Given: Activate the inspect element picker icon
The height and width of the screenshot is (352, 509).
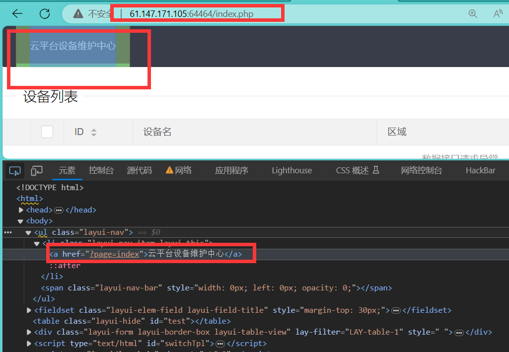Looking at the screenshot, I should click(x=14, y=171).
